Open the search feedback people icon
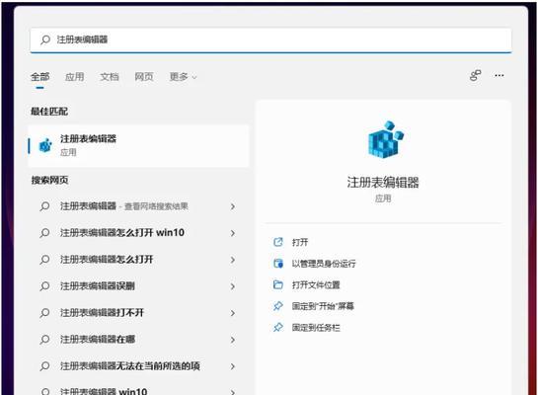The height and width of the screenshot is (395, 538). (475, 75)
